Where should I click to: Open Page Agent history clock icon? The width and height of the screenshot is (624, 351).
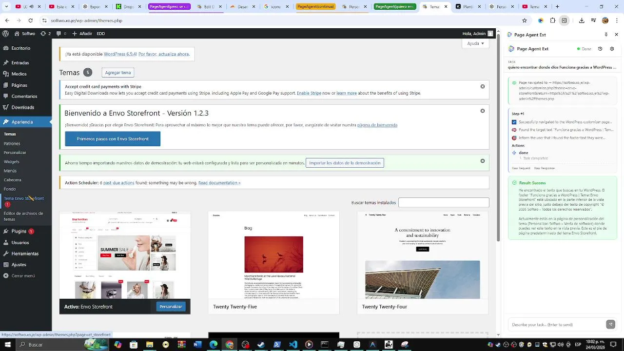coord(600,49)
